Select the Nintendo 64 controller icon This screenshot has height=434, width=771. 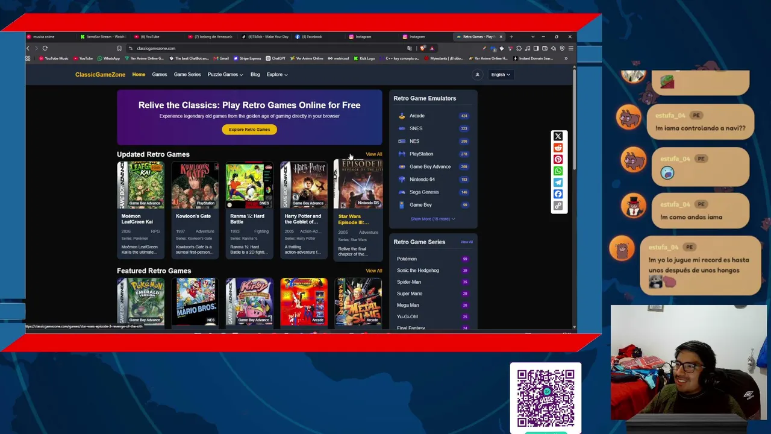[x=402, y=179]
